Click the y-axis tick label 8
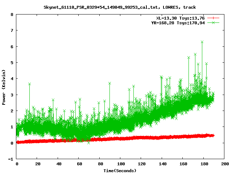 (12, 15)
